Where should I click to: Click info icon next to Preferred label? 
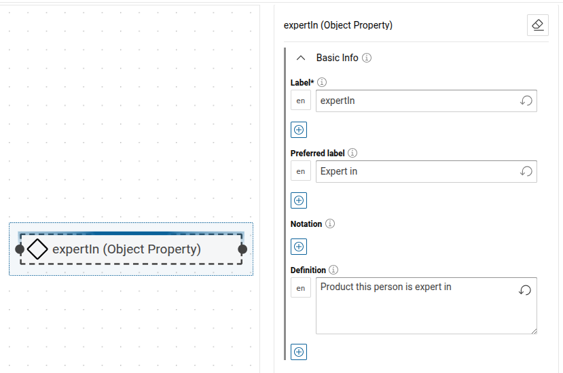coord(352,153)
